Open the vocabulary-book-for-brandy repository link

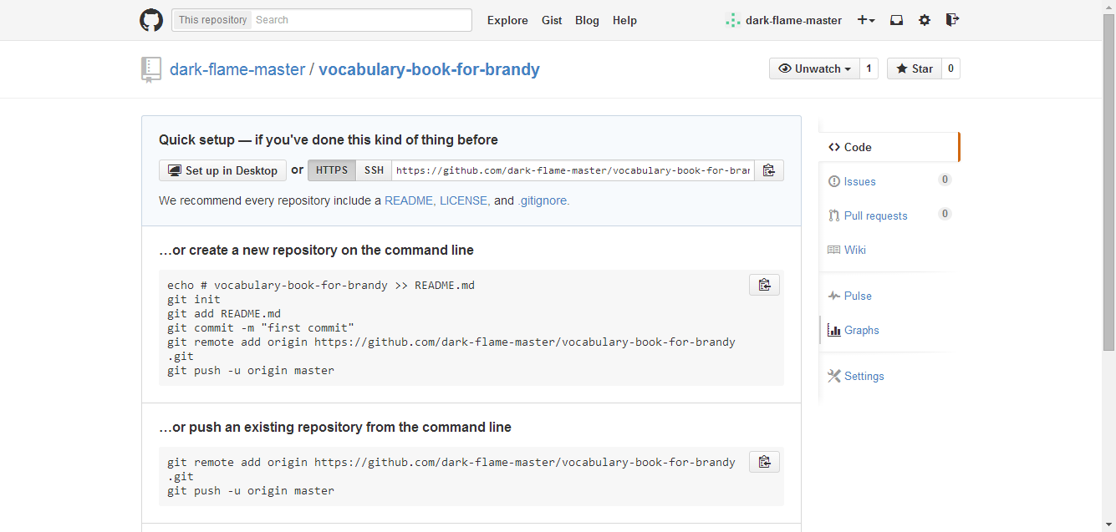point(429,69)
